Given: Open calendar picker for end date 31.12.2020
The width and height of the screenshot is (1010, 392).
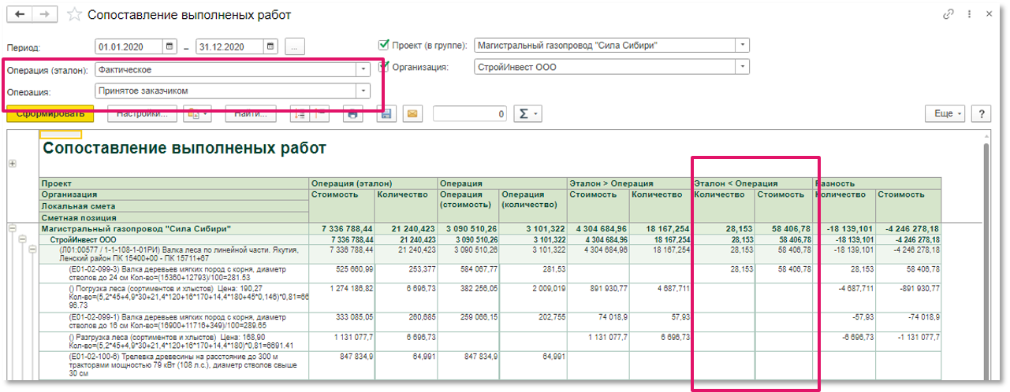Looking at the screenshot, I should [x=270, y=46].
